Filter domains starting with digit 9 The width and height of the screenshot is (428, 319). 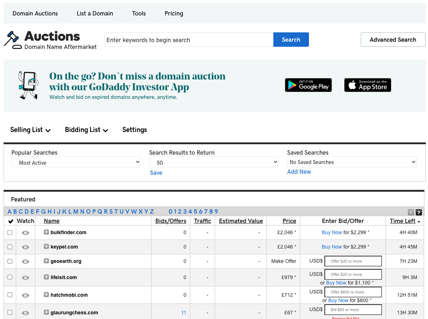tap(216, 211)
